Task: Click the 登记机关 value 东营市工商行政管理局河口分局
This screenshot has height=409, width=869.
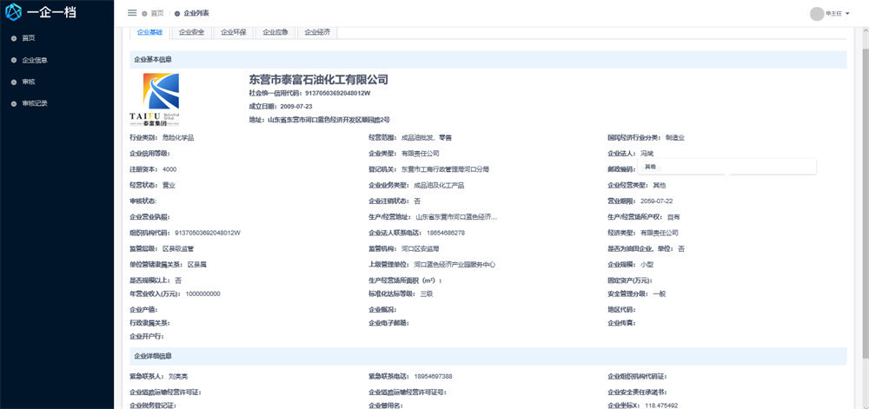Action: click(445, 169)
